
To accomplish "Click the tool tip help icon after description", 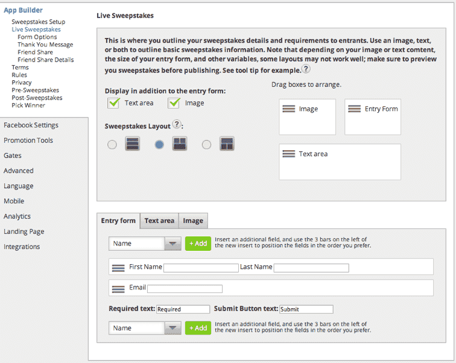I will [x=306, y=69].
